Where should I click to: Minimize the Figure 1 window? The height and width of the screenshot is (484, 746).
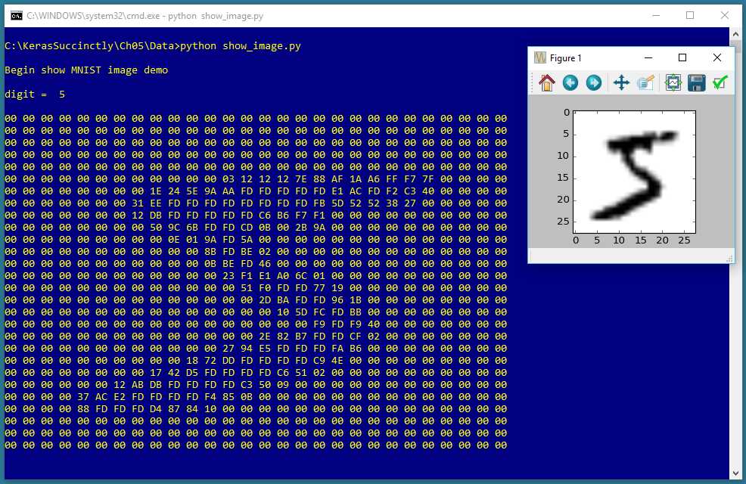coord(648,57)
